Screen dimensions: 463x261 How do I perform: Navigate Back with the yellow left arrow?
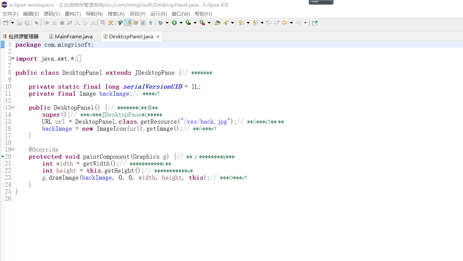coord(285,23)
